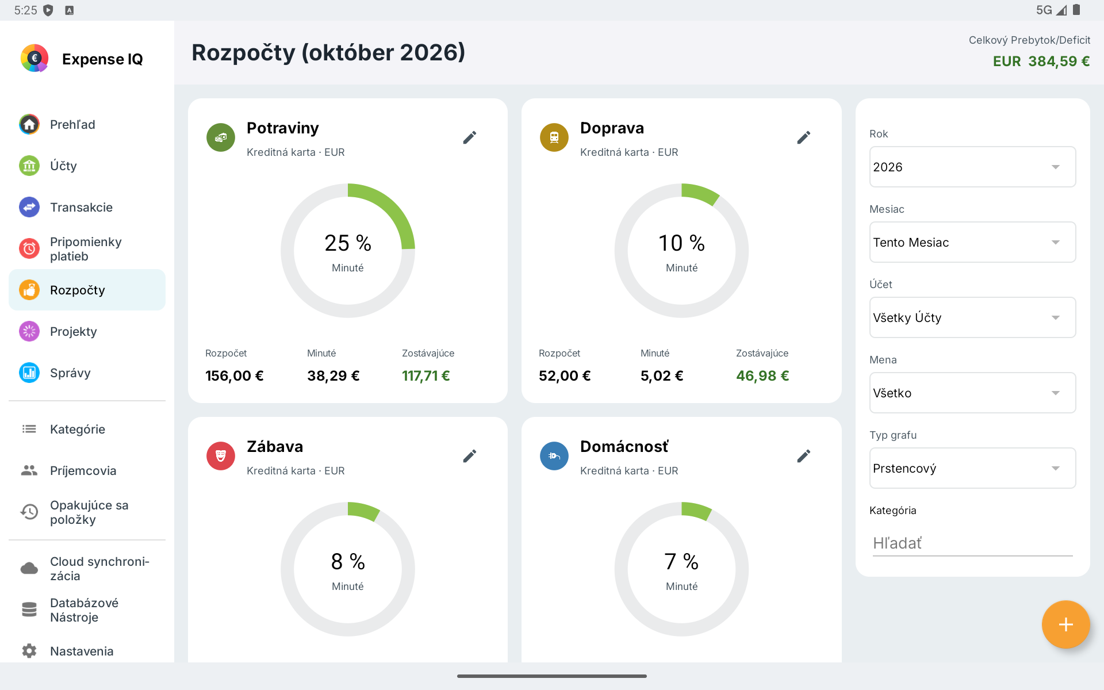Click the Domácnosť plug icon

[x=554, y=456]
